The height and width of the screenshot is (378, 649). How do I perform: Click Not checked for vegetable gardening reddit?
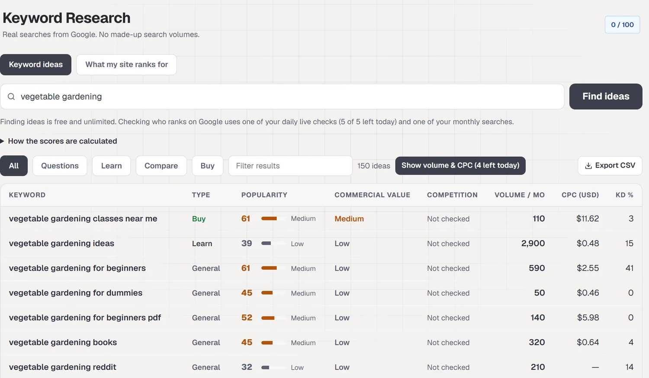click(x=448, y=367)
